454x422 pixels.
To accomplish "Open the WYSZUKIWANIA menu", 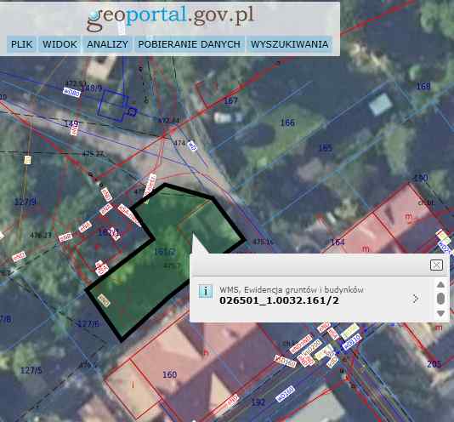I will pyautogui.click(x=290, y=44).
